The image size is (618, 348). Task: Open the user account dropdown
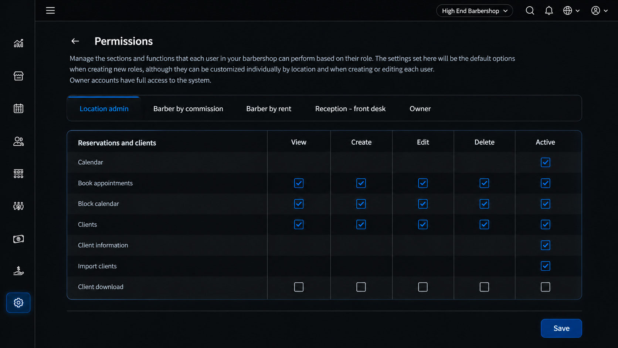tap(600, 11)
